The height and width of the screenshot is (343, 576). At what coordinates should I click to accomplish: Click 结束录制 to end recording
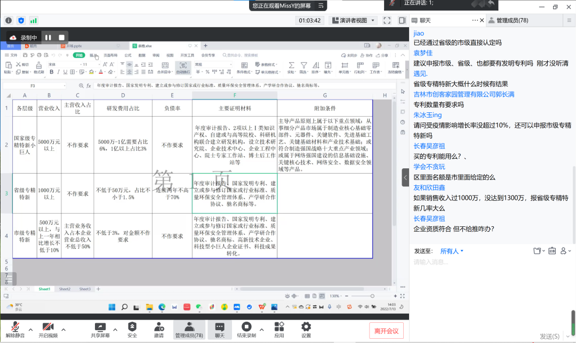pos(246,330)
